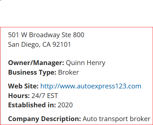Select the 92101 zip code

(x=62, y=44)
